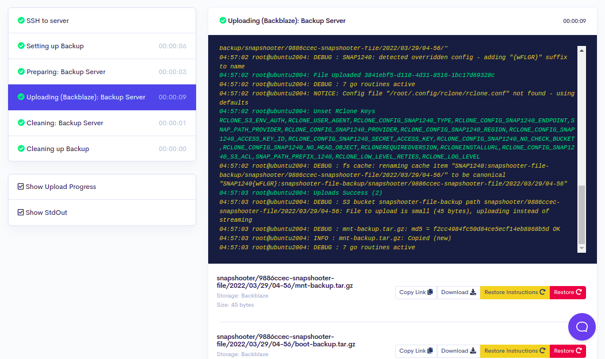The height and width of the screenshot is (359, 605).
Task: Click 00:00:00 duration of Cleaning up Backup
Action: [x=173, y=149]
